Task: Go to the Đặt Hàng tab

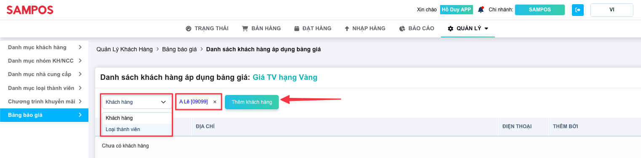Action: tap(312, 29)
